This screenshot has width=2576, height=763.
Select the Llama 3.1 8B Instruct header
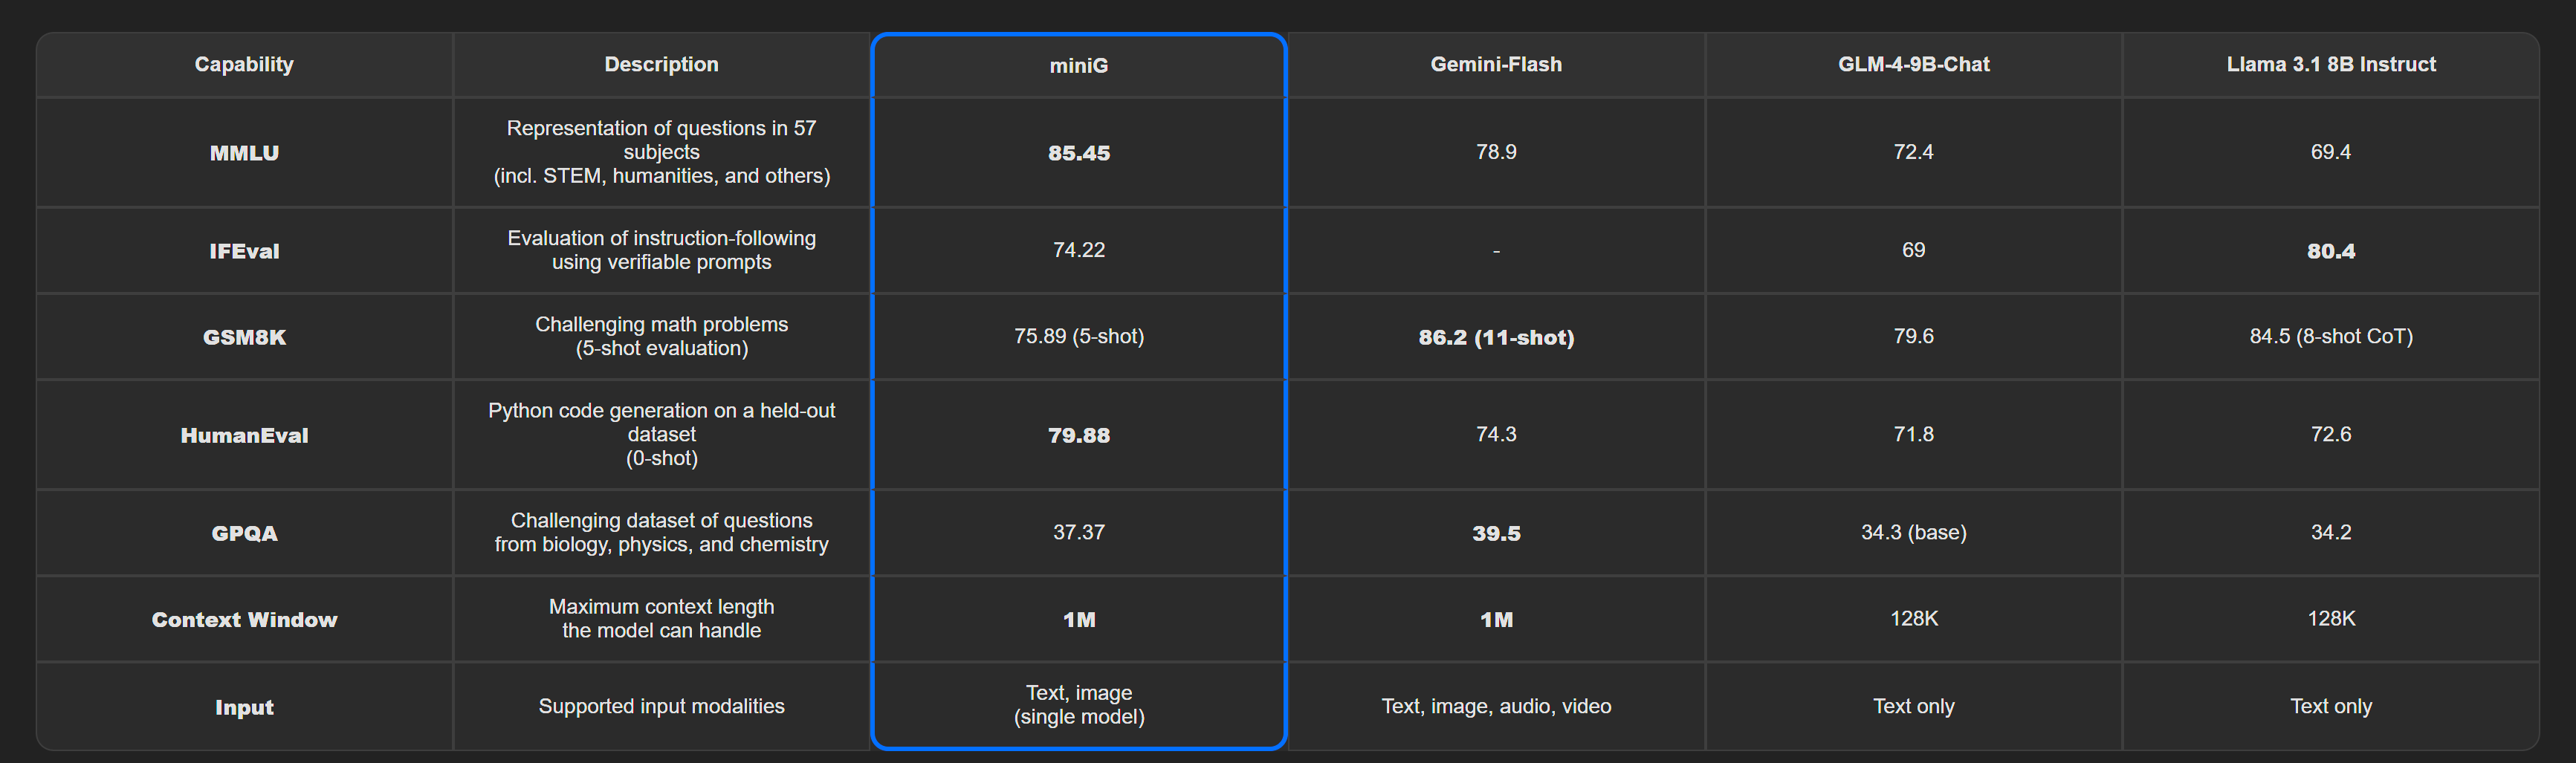[2330, 64]
